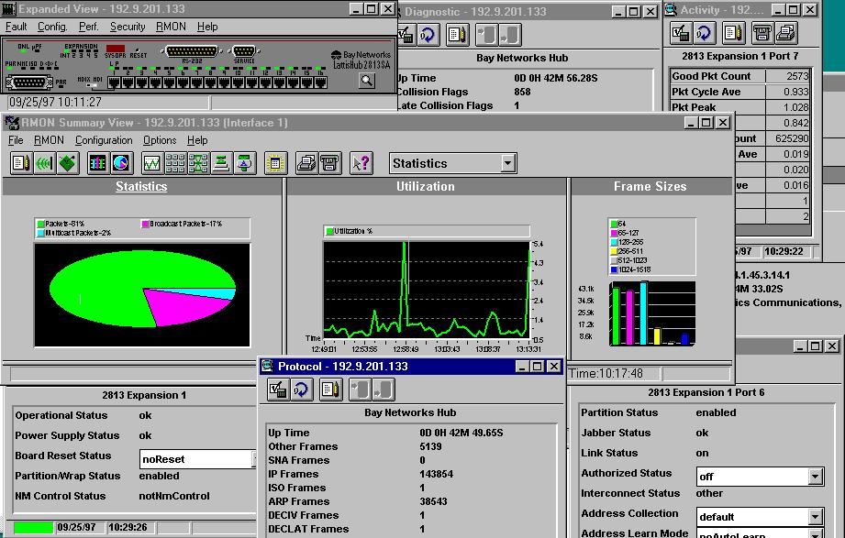Click the grid-with-arrows icon in RMON toolbar

[198, 163]
